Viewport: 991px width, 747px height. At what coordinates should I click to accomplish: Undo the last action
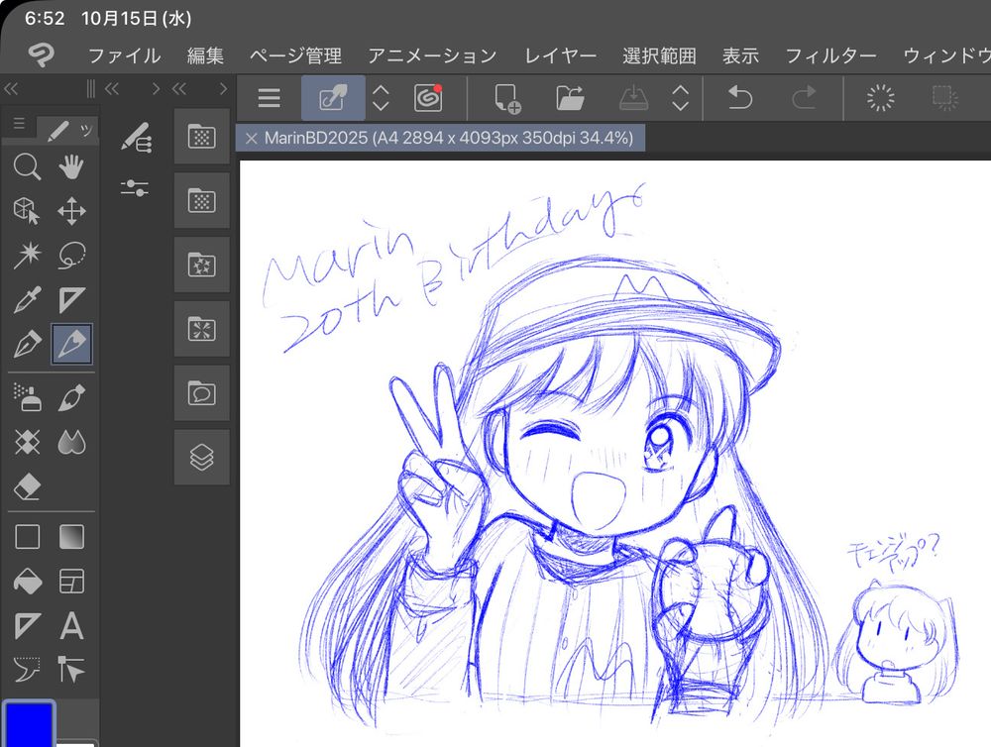739,98
